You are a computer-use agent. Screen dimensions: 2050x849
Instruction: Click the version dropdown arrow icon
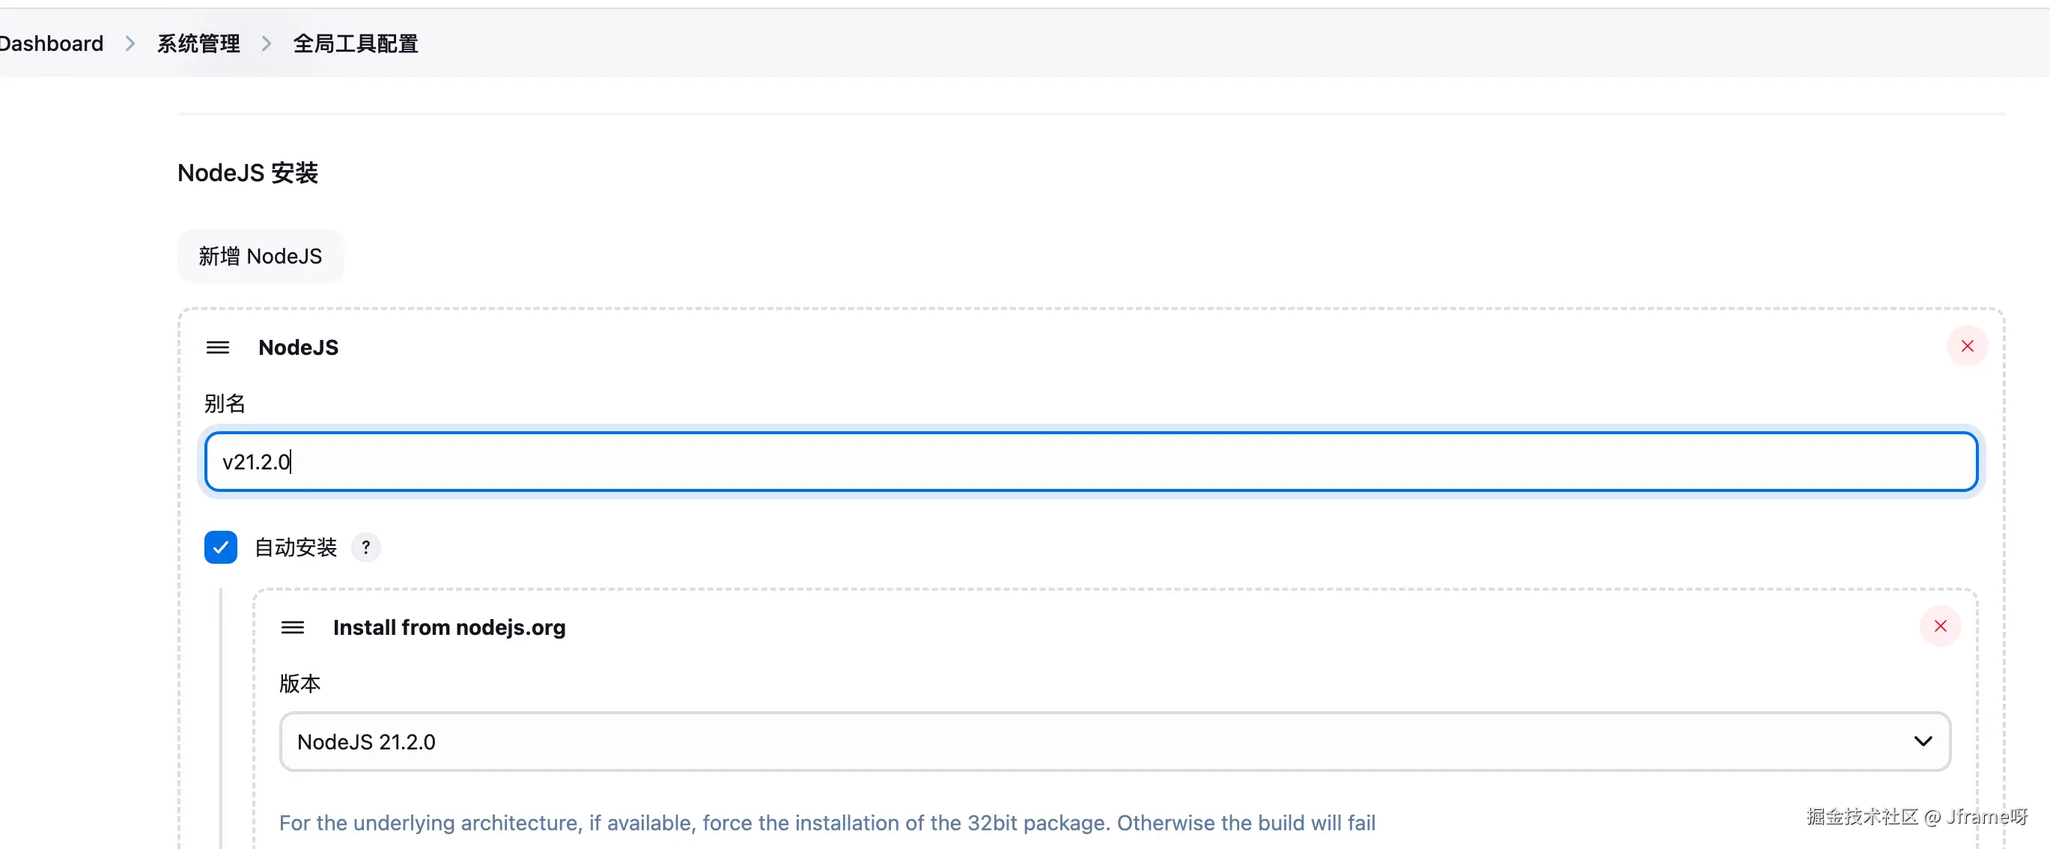point(1923,742)
